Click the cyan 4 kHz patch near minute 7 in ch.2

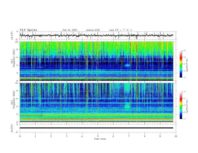(127, 106)
